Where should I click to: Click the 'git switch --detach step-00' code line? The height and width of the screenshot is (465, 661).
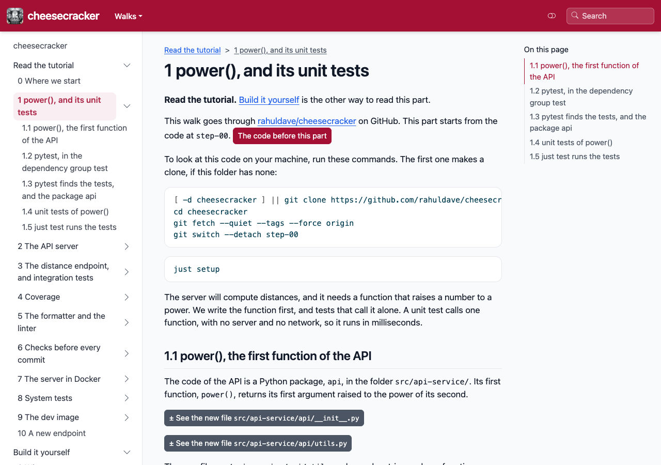click(x=236, y=235)
